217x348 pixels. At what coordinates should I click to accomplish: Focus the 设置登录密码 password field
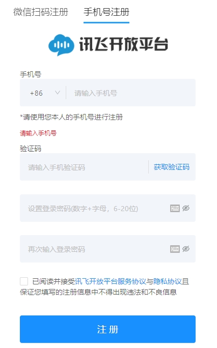pos(94,208)
